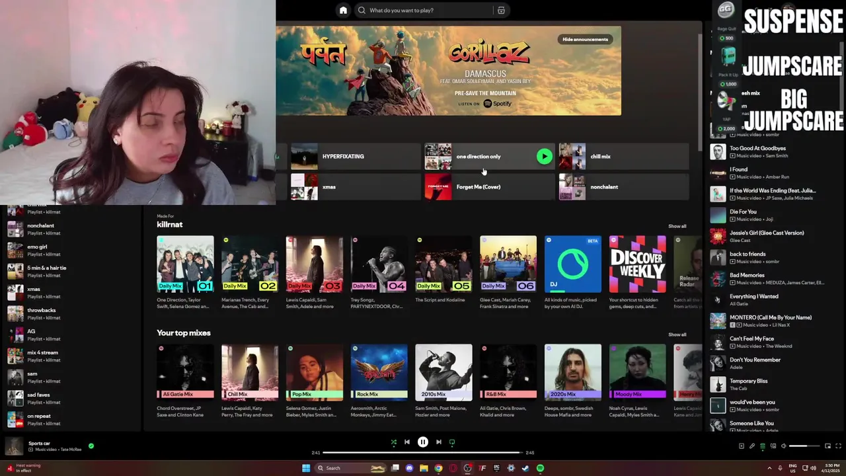Open the R&B Mix card
This screenshot has height=476, width=846.
point(508,381)
